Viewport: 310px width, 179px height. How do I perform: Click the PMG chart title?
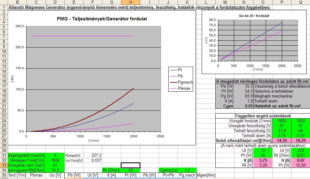coord(102,19)
